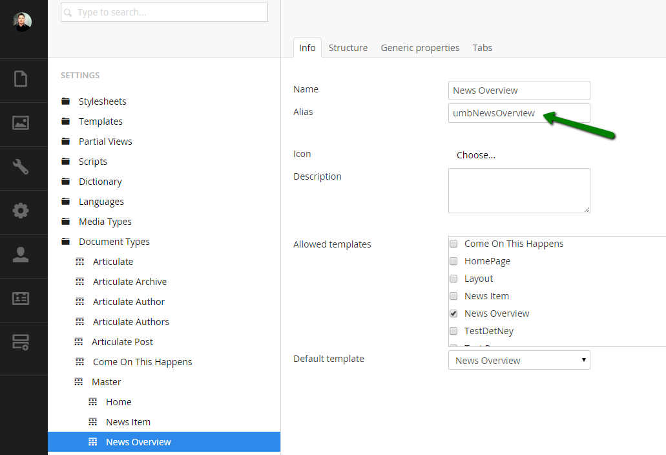Check the HomePage allowed template
This screenshot has width=666, height=455.
(x=453, y=261)
